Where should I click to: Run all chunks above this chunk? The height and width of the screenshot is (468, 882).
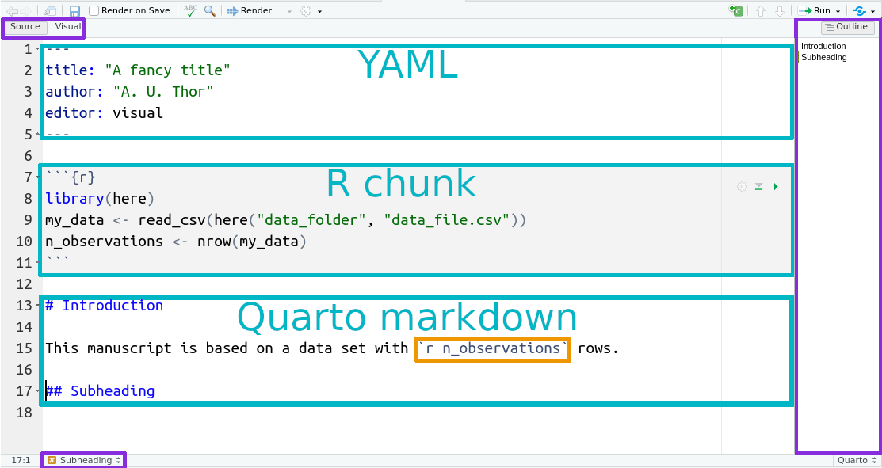pos(759,187)
